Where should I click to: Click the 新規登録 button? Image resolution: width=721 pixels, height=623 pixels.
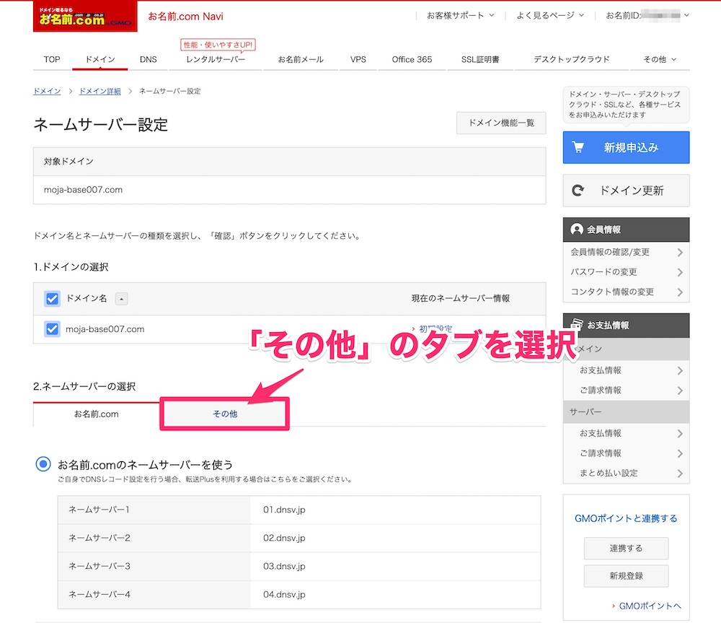tap(626, 575)
